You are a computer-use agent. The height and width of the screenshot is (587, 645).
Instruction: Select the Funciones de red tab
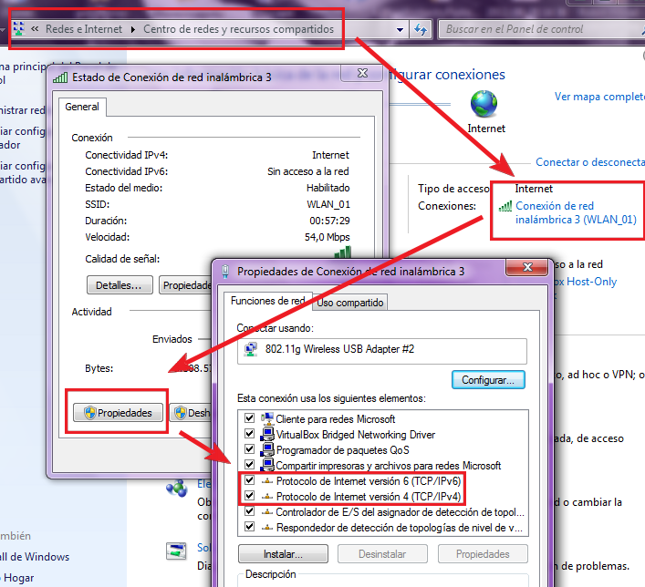[267, 301]
